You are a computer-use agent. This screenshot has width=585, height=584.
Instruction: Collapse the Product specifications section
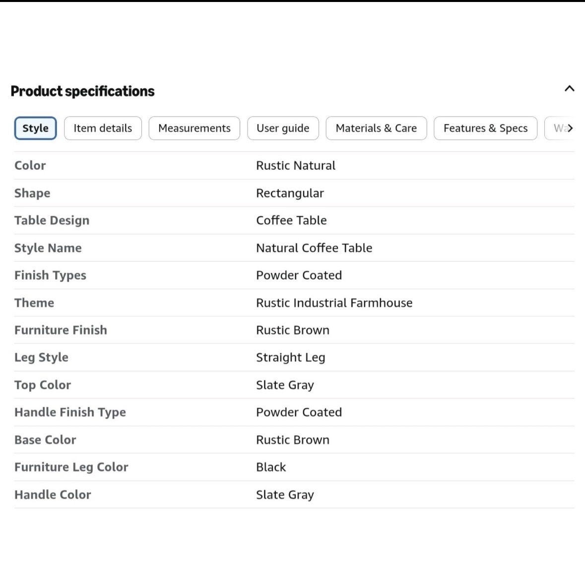(x=569, y=89)
